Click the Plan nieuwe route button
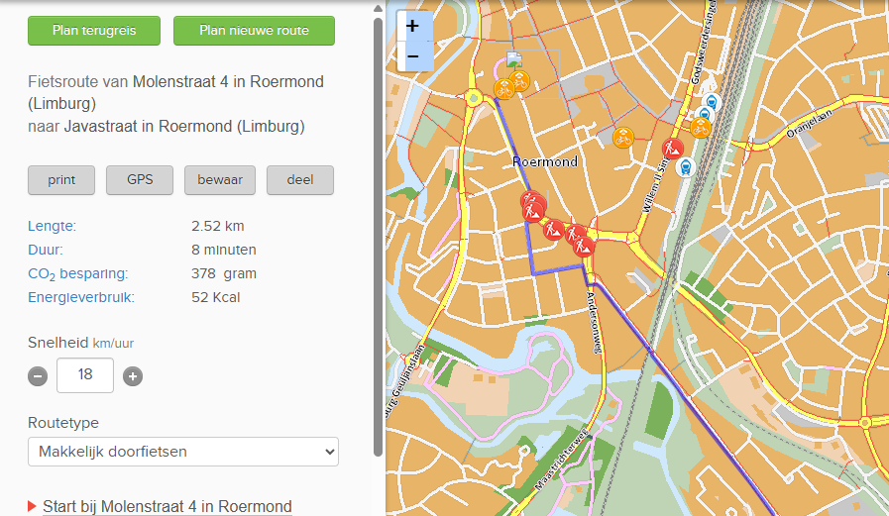Image resolution: width=889 pixels, height=516 pixels. tap(254, 31)
